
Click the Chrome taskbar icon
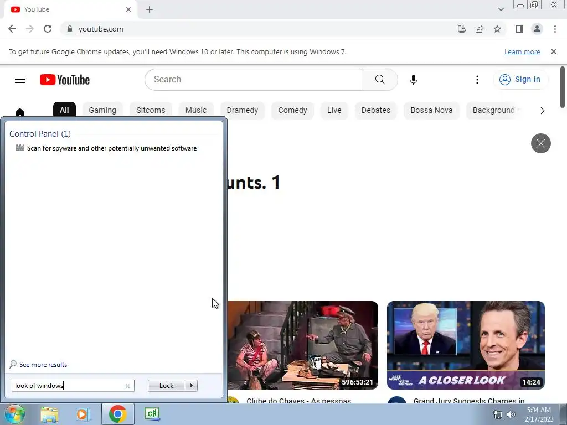(x=117, y=414)
